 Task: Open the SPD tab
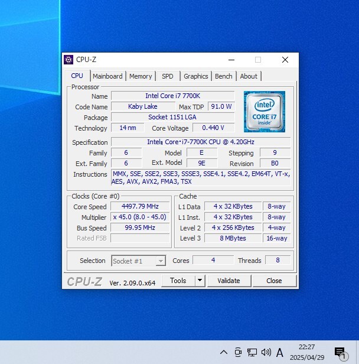[x=168, y=76]
